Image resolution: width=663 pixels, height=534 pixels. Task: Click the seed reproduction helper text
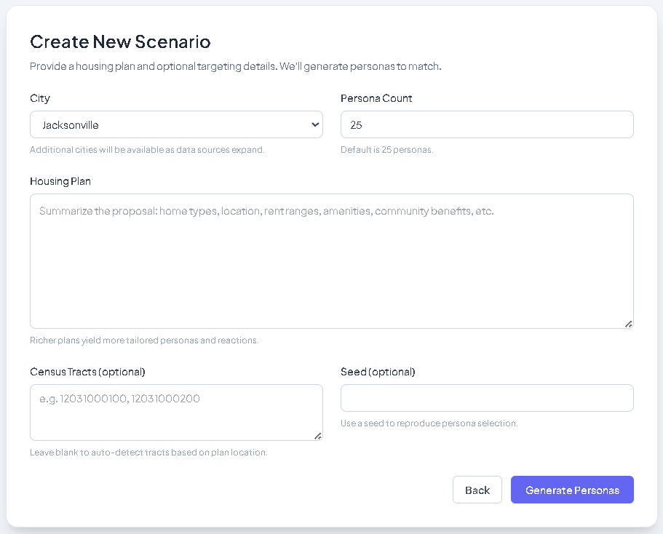pos(429,423)
